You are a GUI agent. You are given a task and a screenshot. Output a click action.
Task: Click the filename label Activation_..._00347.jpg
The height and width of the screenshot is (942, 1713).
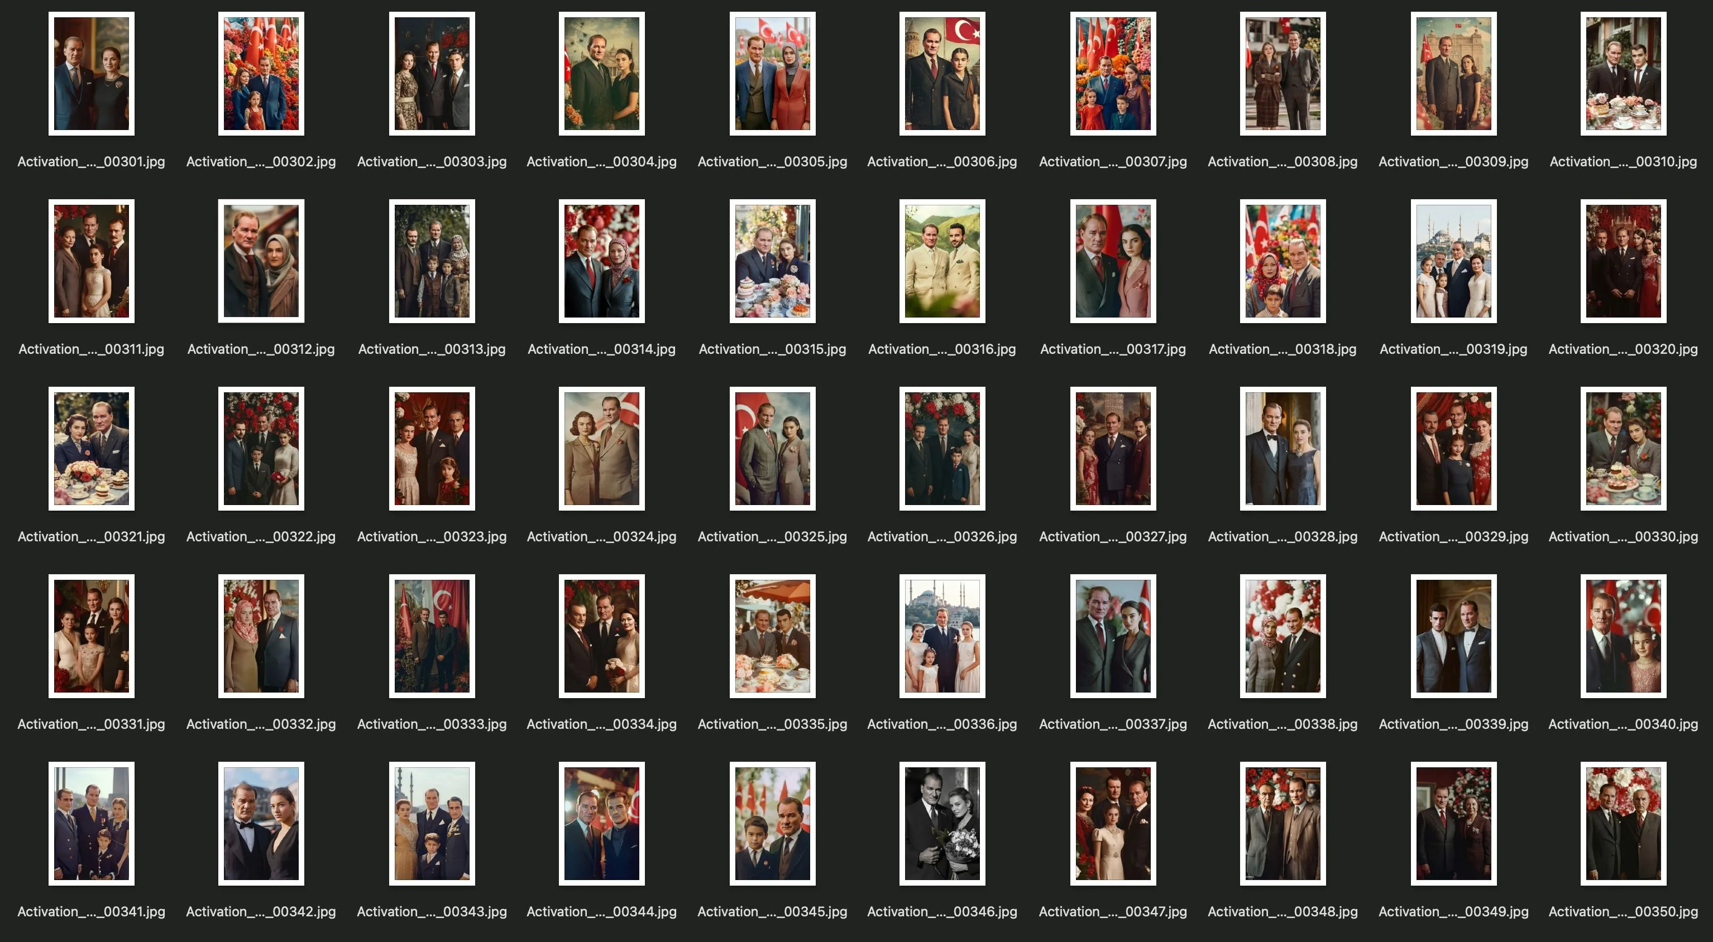1113,911
